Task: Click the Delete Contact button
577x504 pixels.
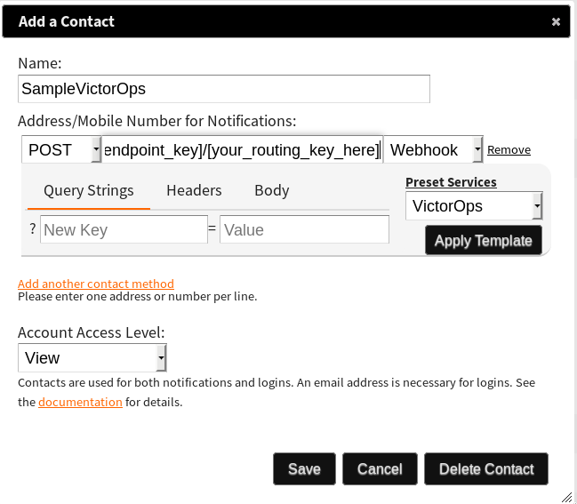Action: (x=486, y=469)
